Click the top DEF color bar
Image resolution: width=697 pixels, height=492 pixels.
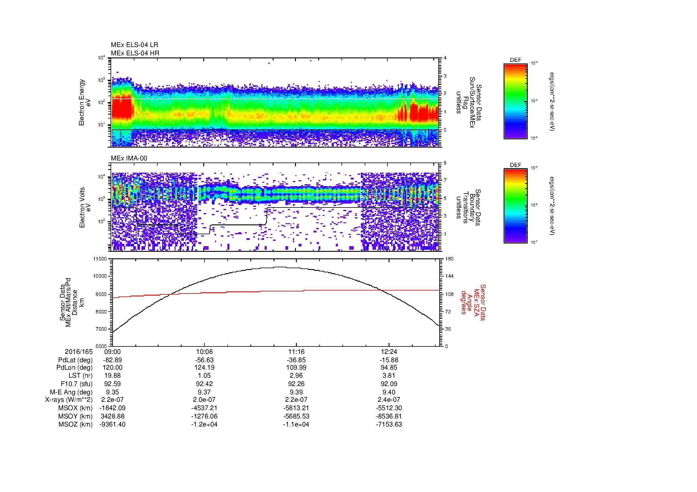[516, 101]
